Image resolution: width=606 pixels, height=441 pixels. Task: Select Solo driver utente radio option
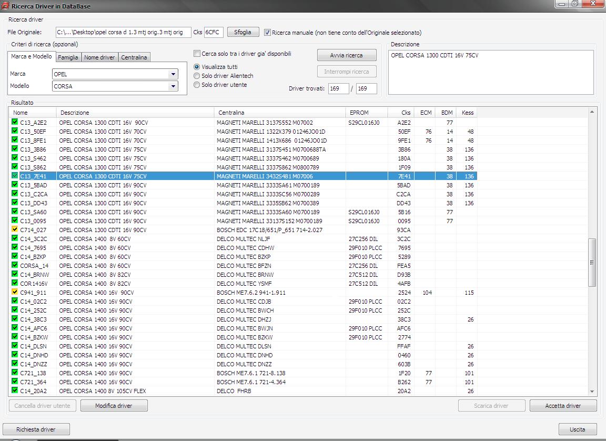(197, 85)
